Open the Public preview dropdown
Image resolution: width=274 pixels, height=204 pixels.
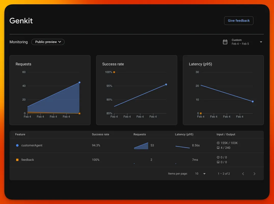point(48,42)
